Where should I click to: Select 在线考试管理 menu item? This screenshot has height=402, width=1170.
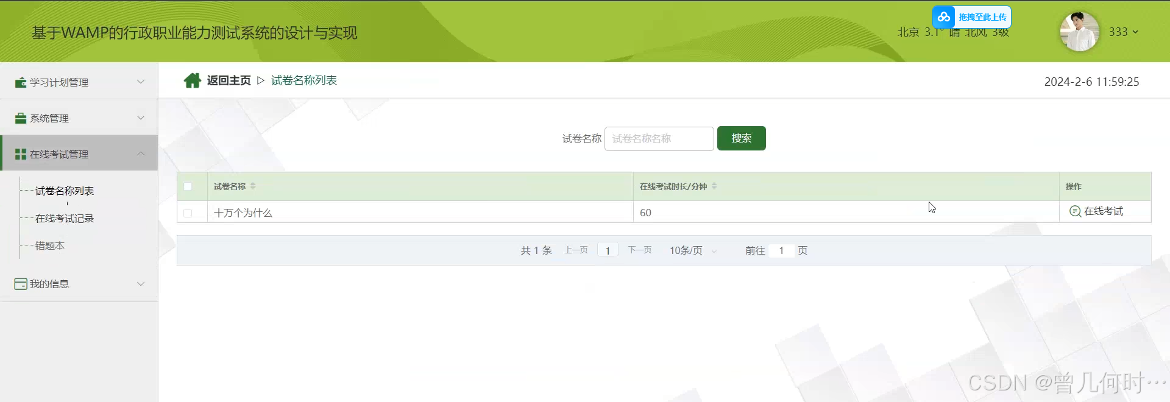[79, 153]
